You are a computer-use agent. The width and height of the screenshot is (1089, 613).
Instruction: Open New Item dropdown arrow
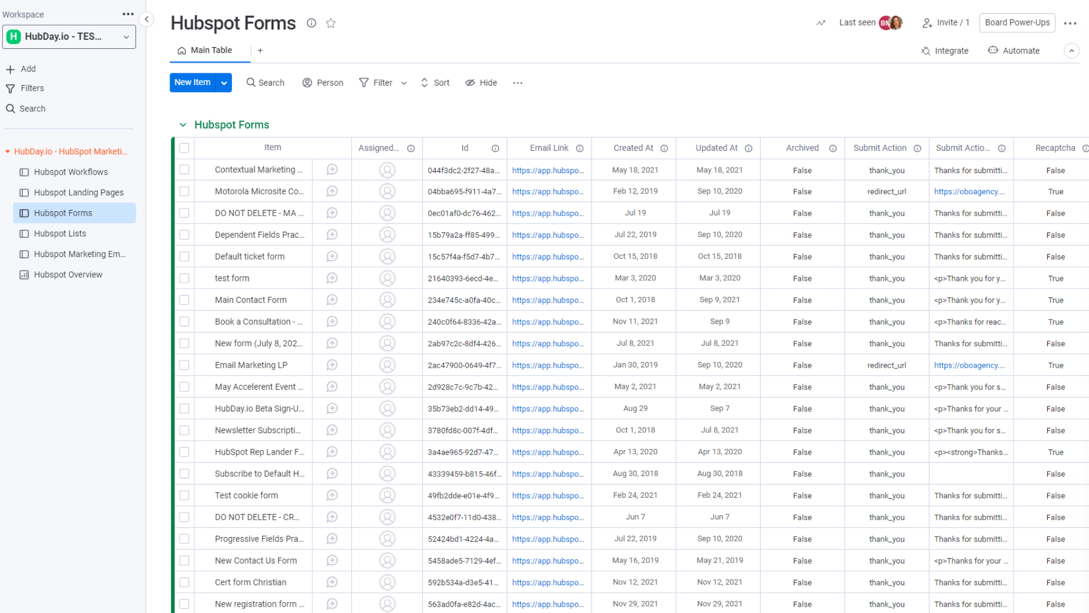point(224,83)
